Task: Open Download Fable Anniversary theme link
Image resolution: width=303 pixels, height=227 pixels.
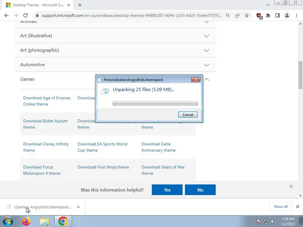Action: coord(159,147)
